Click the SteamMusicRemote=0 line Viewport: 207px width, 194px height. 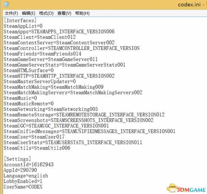pyautogui.click(x=28, y=103)
